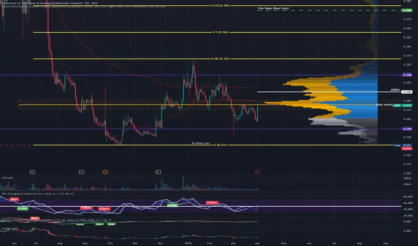Click 'Mar' on the time axis

pos(233,243)
